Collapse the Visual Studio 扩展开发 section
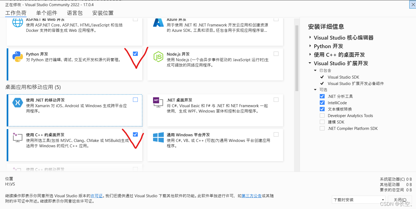Screen dimensions: 416x209 [x=310, y=63]
